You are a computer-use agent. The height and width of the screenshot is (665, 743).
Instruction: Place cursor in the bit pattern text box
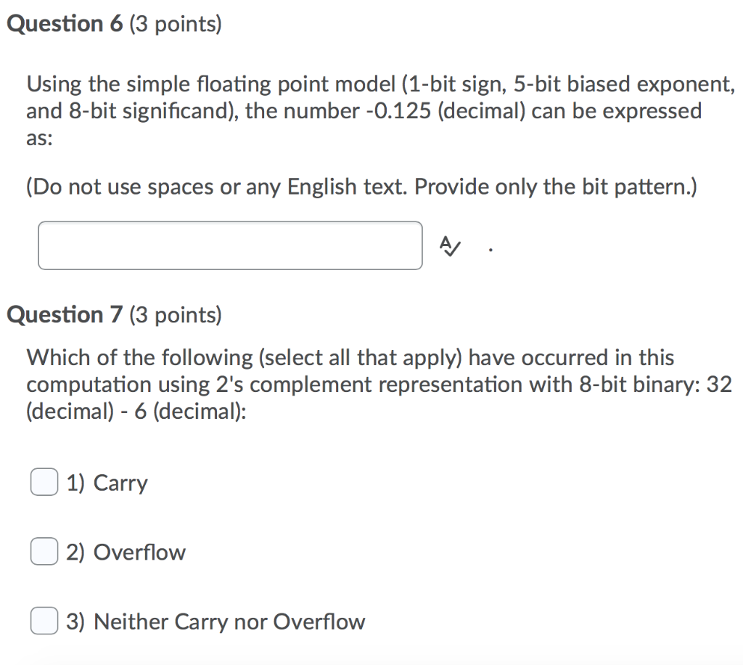click(x=230, y=245)
